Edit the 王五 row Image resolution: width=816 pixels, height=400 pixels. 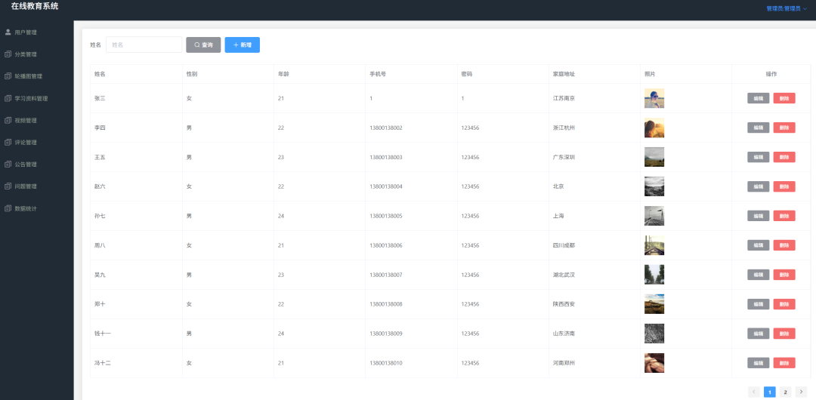pos(759,157)
